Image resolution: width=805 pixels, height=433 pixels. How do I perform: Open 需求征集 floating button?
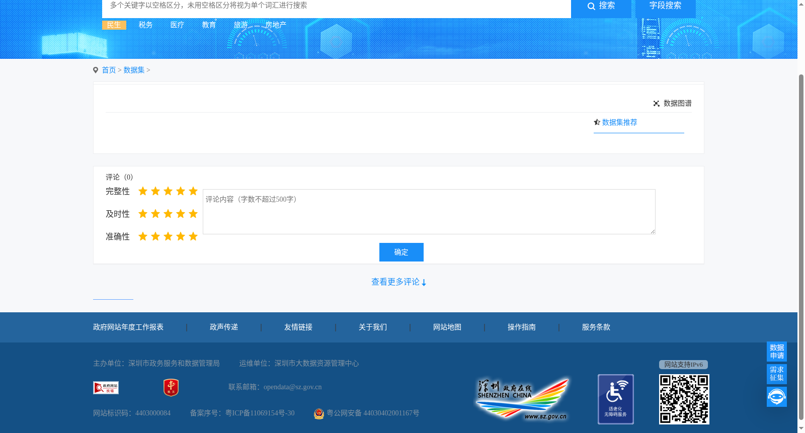[777, 374]
